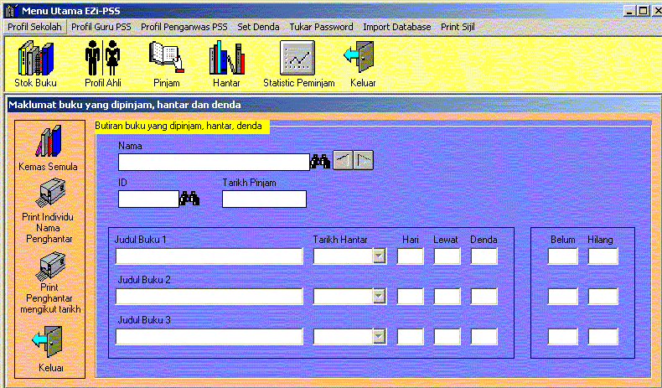Click the sidebar Keluar door icon

pyautogui.click(x=48, y=344)
